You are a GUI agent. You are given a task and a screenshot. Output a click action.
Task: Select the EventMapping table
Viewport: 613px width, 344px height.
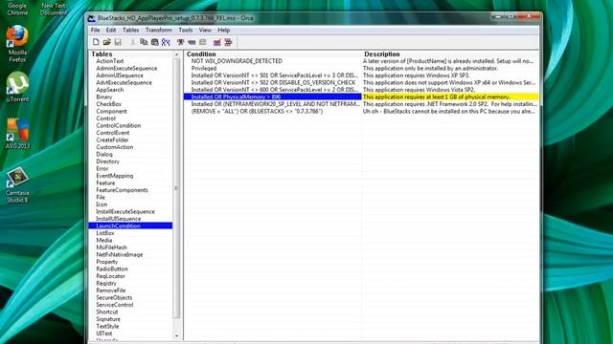[x=115, y=176]
